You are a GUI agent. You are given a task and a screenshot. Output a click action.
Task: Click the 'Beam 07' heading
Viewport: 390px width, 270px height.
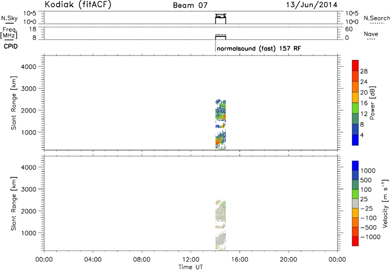click(x=190, y=5)
